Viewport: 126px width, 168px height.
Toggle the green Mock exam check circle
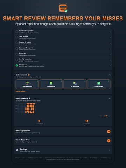(x=17, y=65)
